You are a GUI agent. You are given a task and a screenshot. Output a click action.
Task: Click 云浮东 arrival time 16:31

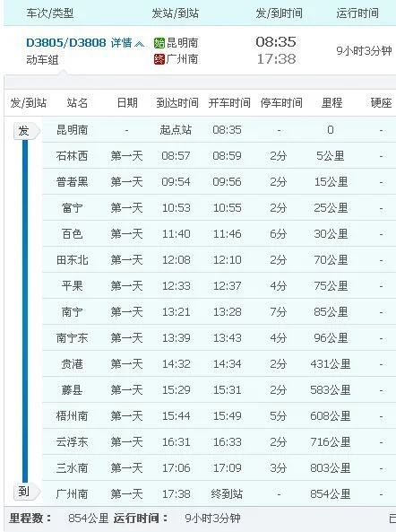(176, 442)
